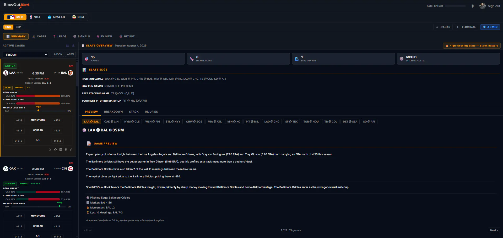Image resolution: width=503 pixels, height=238 pixels.
Task: Open the INJURIES tab
Action: [151, 112]
